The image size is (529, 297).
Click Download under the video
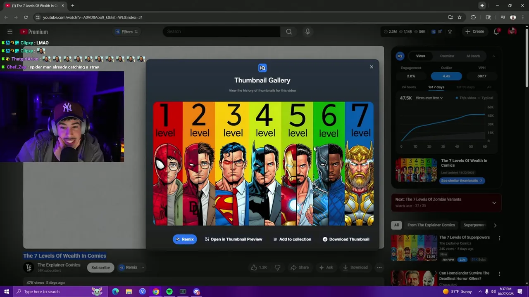click(x=355, y=268)
